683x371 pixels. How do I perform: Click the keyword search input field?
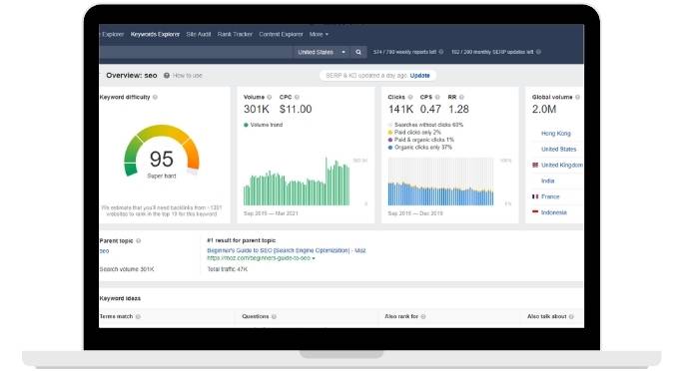[x=196, y=52]
